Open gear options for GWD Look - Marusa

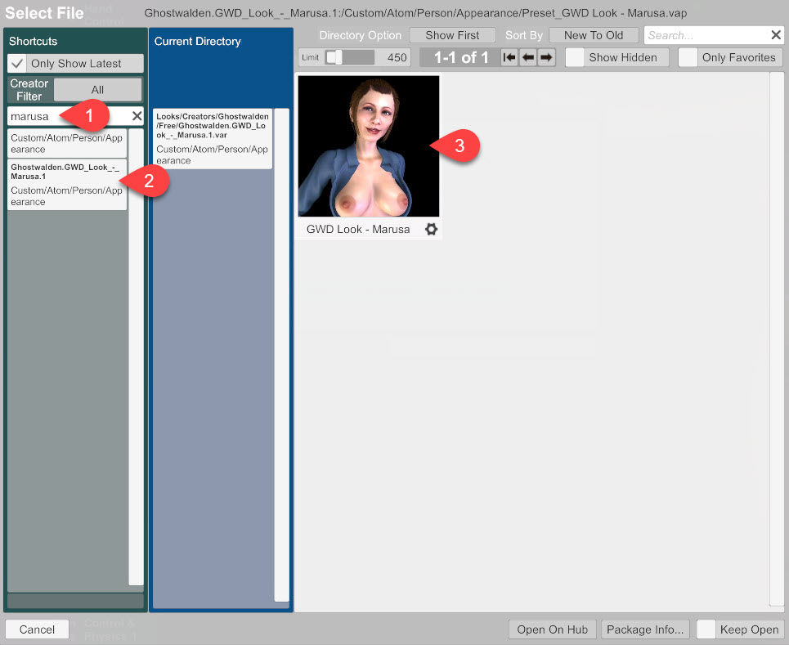click(431, 230)
